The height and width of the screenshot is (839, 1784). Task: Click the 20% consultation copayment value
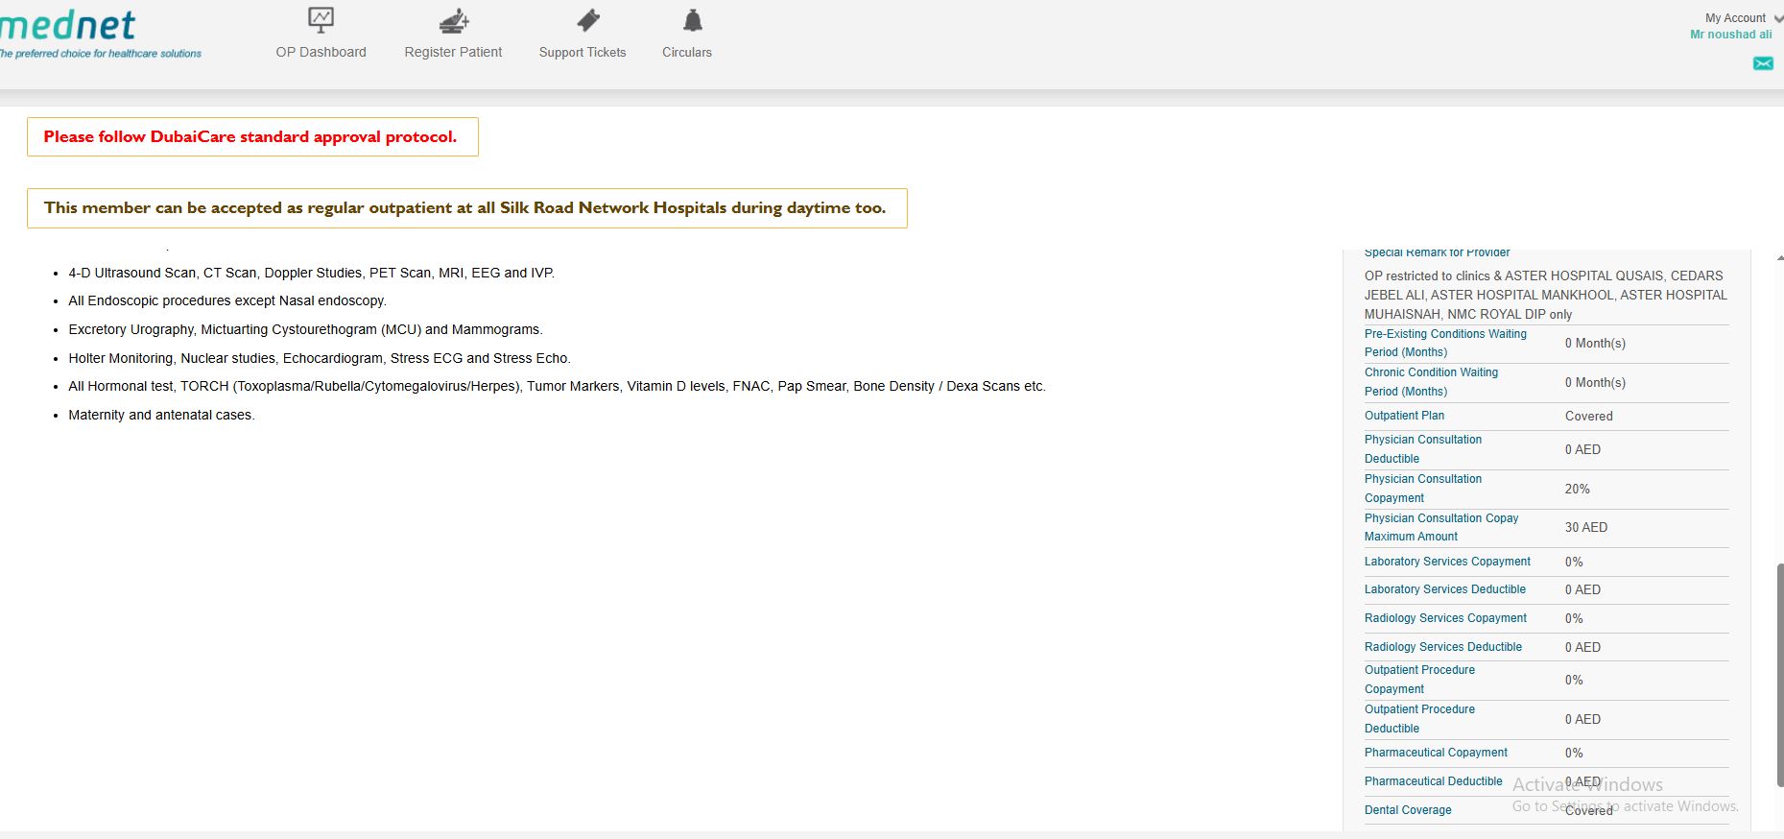point(1577,489)
